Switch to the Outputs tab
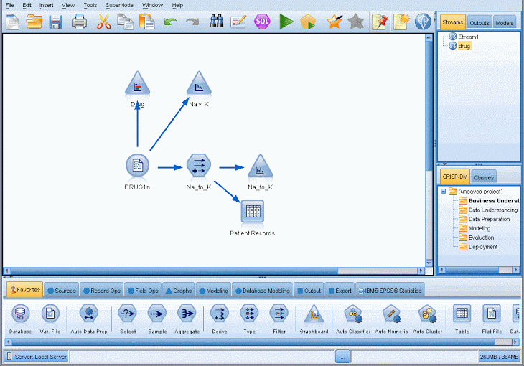The width and height of the screenshot is (524, 366). click(479, 23)
